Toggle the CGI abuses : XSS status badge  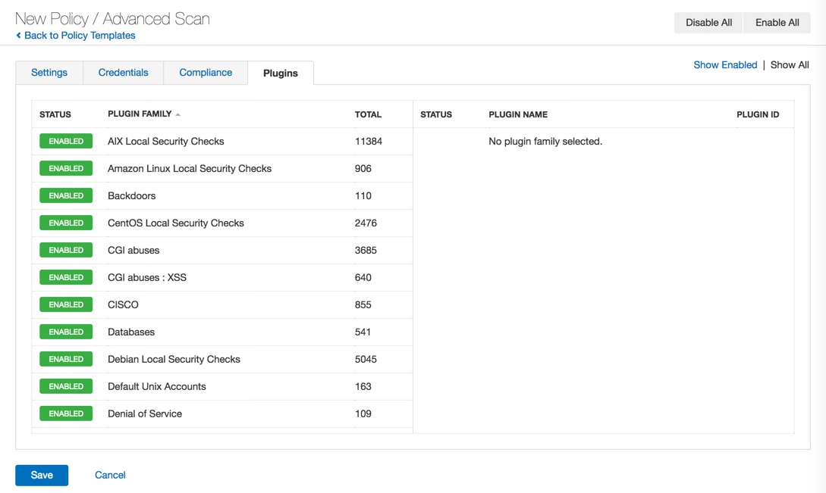click(66, 278)
